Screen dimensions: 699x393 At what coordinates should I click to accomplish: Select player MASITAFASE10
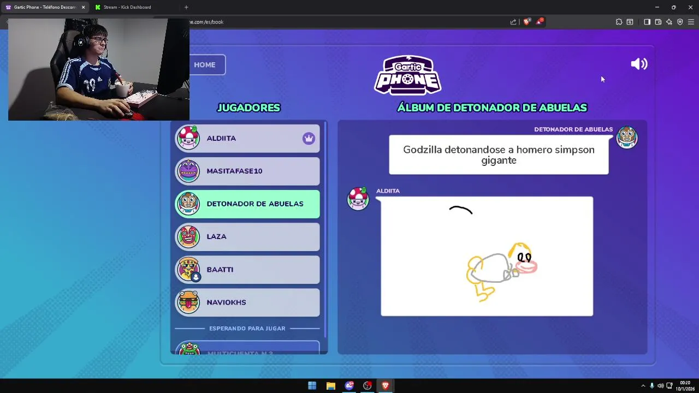[247, 171]
